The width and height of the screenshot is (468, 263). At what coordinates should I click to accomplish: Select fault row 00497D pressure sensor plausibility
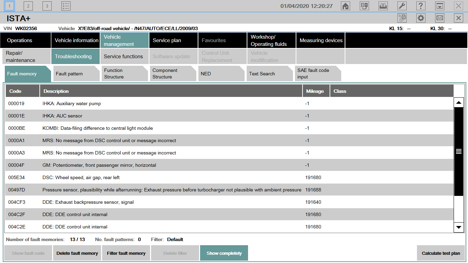230,190
